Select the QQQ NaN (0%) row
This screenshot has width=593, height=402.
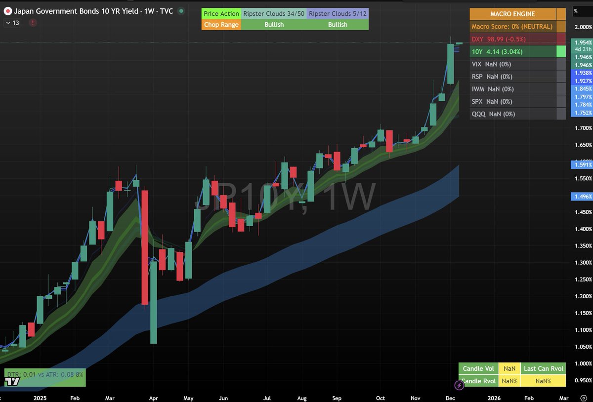coord(512,114)
